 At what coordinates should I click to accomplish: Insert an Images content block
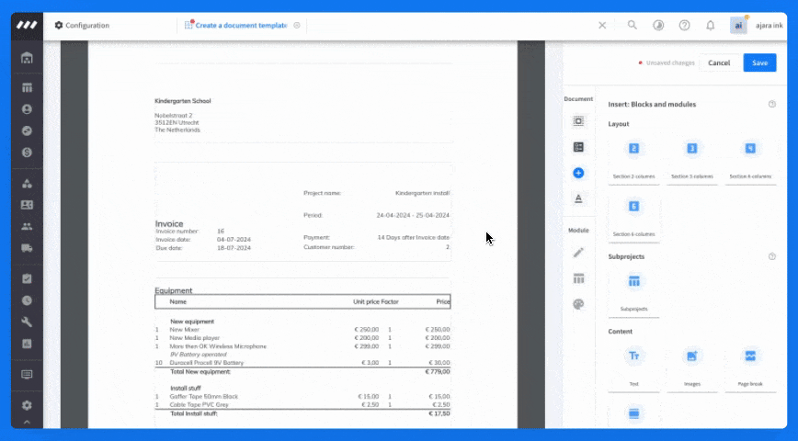point(692,367)
